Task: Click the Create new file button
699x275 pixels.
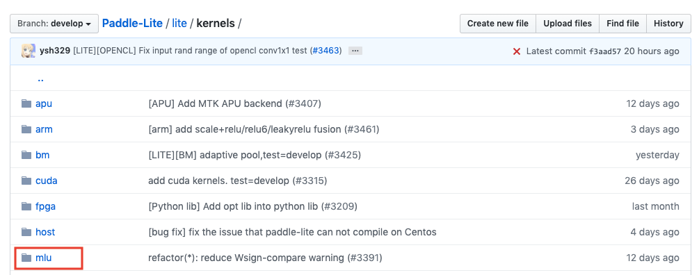Action: (x=498, y=24)
